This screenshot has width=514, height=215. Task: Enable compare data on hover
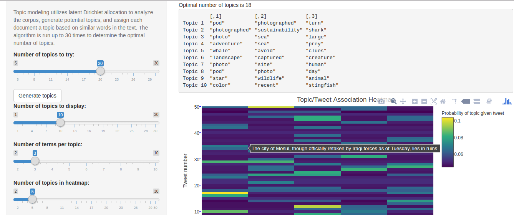[477, 101]
